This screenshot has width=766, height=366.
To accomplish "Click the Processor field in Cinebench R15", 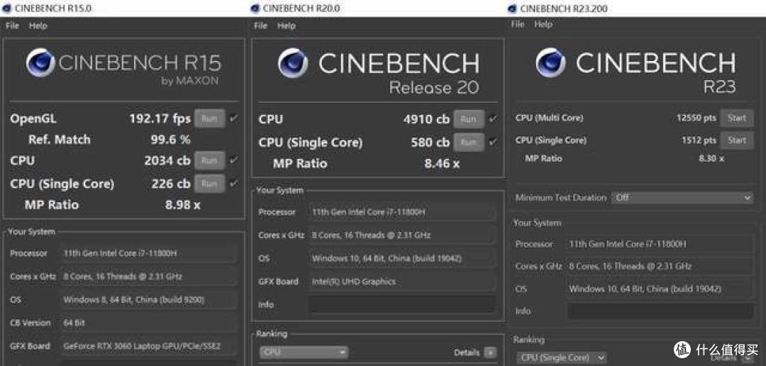I will pos(148,253).
